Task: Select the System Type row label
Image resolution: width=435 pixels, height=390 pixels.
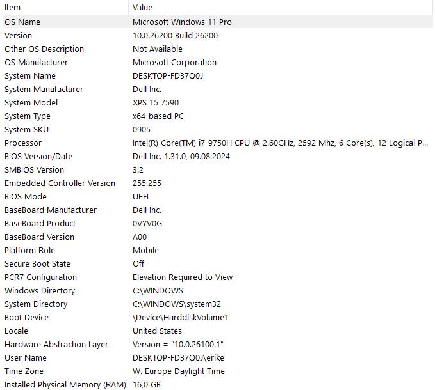Action: (x=28, y=116)
